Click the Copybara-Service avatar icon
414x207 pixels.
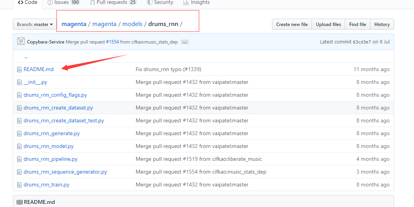pos(21,42)
